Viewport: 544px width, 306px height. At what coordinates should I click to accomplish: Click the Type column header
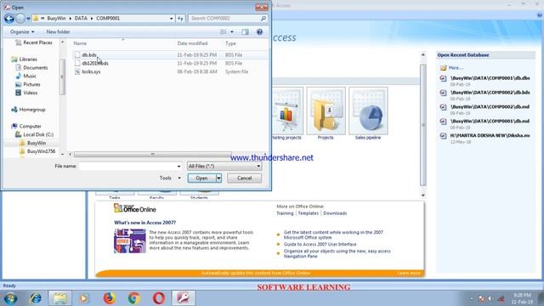tap(230, 43)
